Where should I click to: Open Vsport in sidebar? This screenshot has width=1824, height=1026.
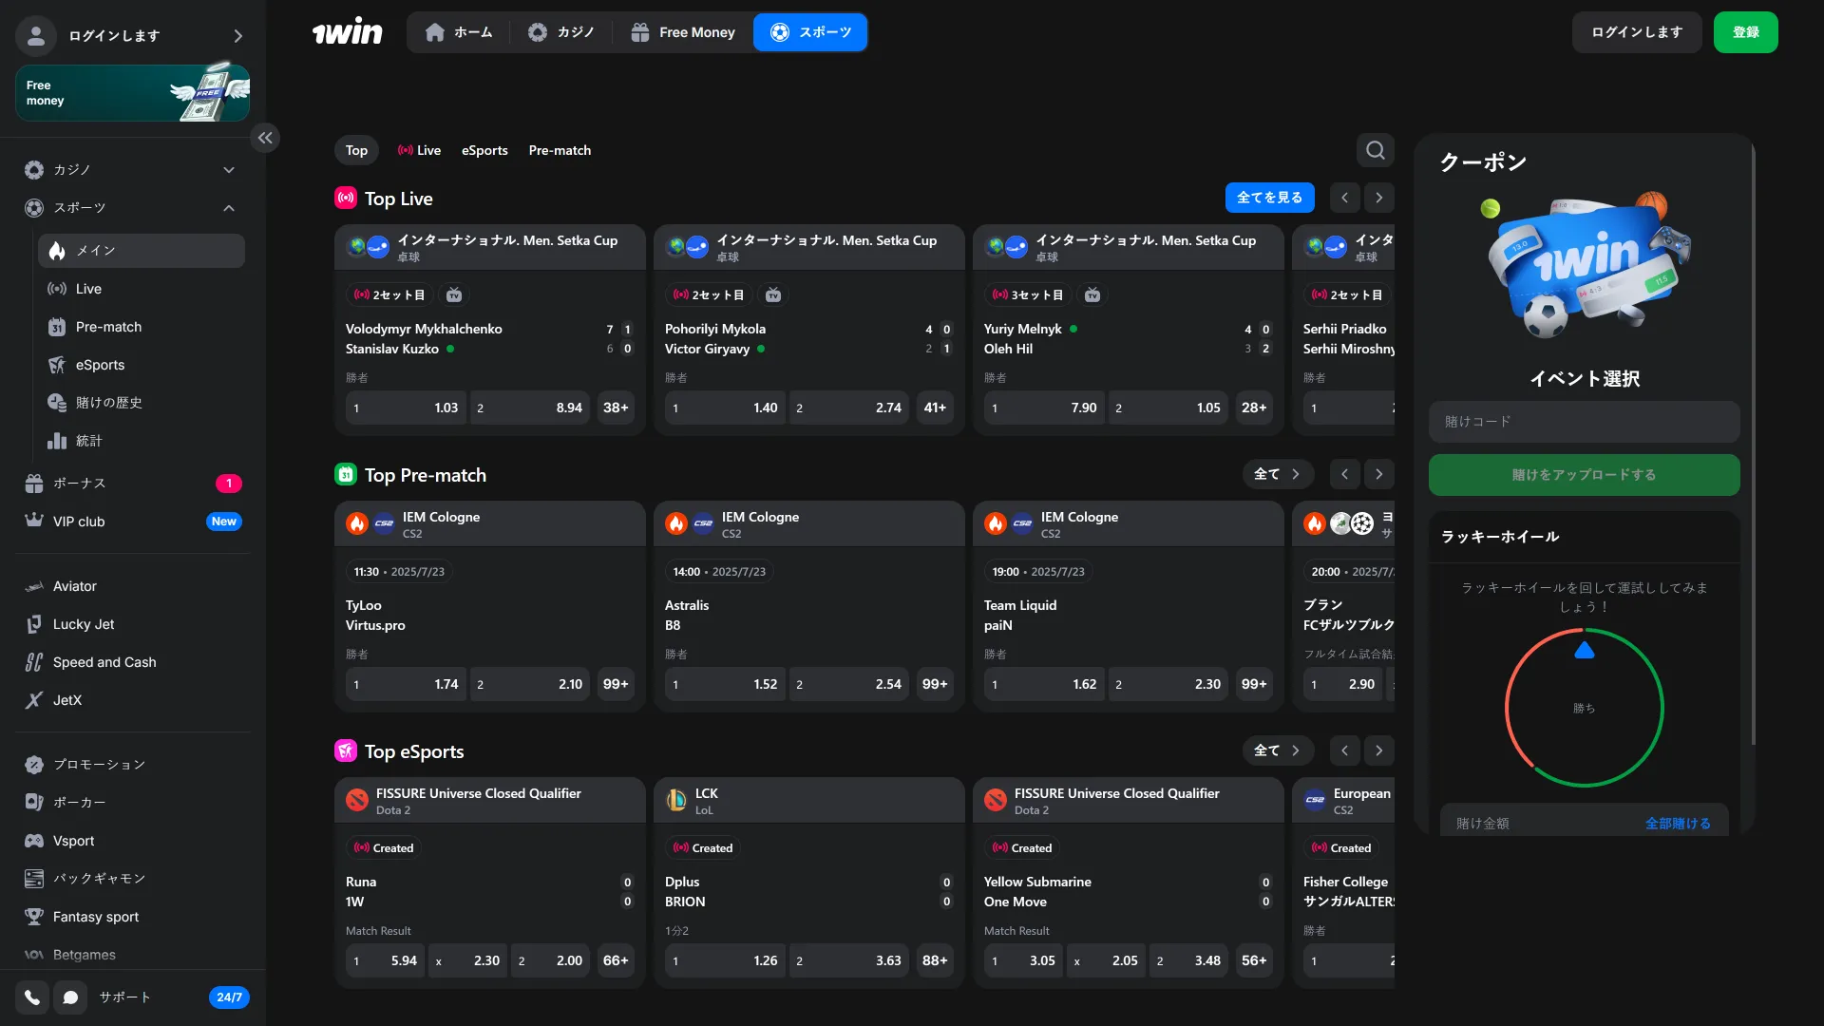(73, 841)
